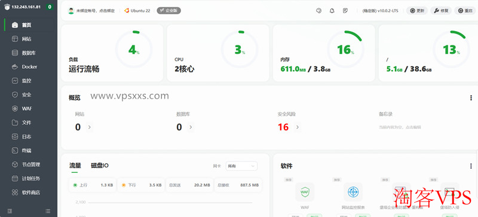478x217 pixels.
Task: Open the 首页 home page in sidebar
Action: (29, 25)
